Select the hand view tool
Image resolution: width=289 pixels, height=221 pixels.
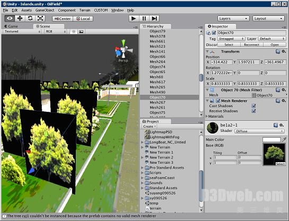coord(10,19)
